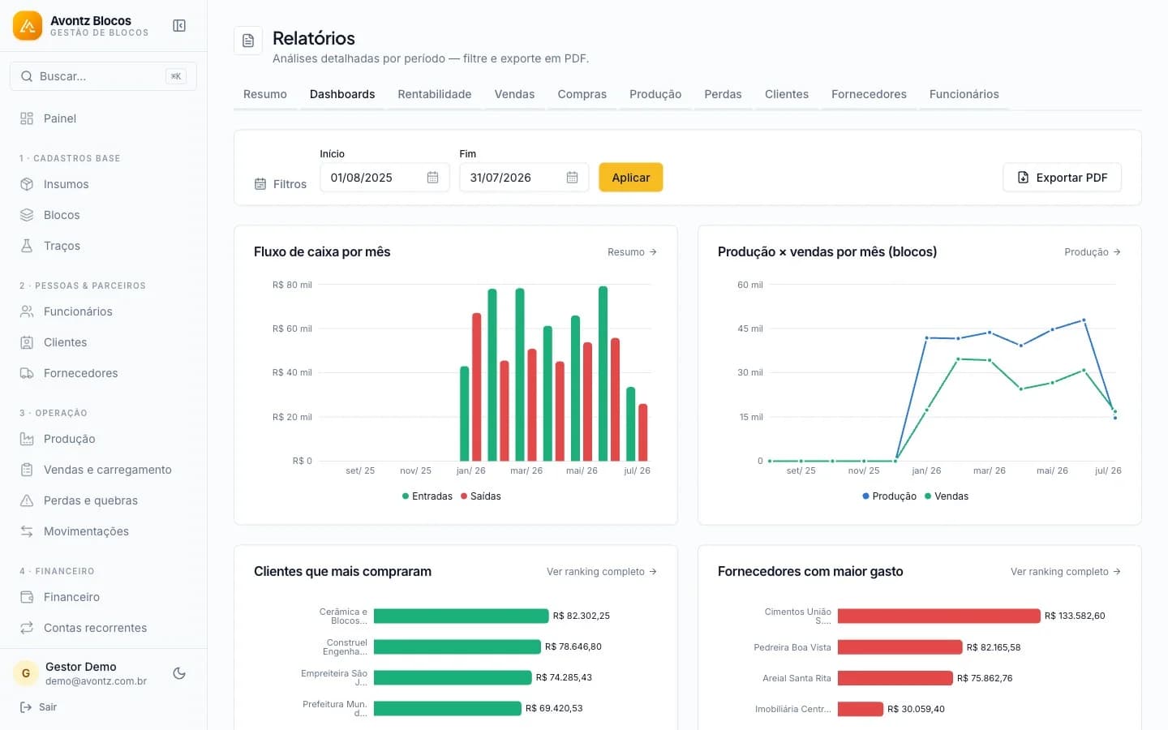Switch to the Resumo tab
Screen dimensions: 1168x730
265,94
